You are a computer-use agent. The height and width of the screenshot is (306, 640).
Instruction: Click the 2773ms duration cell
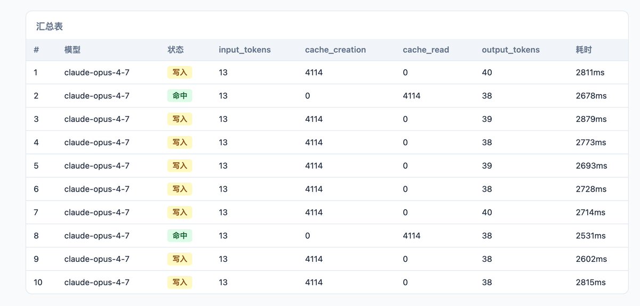coord(591,143)
